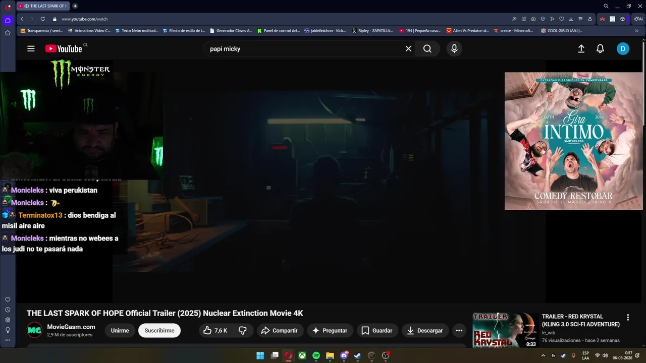Open browser downloads icon
This screenshot has height=363, width=646.
click(571, 19)
